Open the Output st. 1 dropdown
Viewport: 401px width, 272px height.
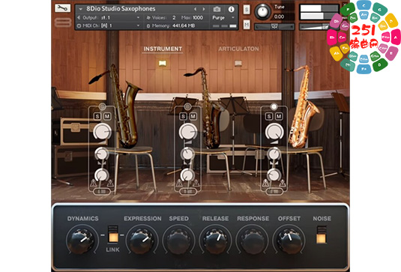[x=109, y=18]
